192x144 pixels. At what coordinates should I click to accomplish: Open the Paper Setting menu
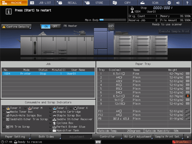coord(16,137)
